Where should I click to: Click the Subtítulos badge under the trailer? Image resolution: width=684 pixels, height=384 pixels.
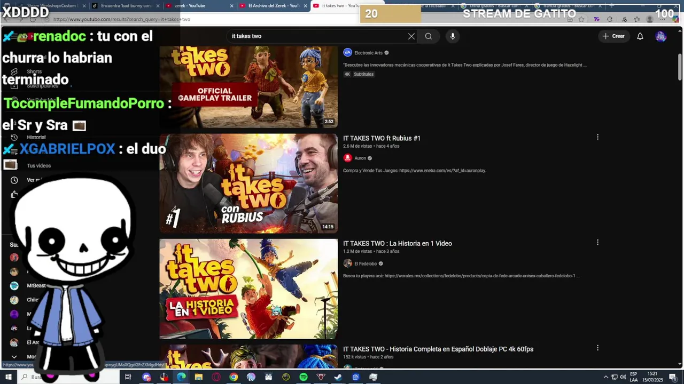pyautogui.click(x=363, y=74)
